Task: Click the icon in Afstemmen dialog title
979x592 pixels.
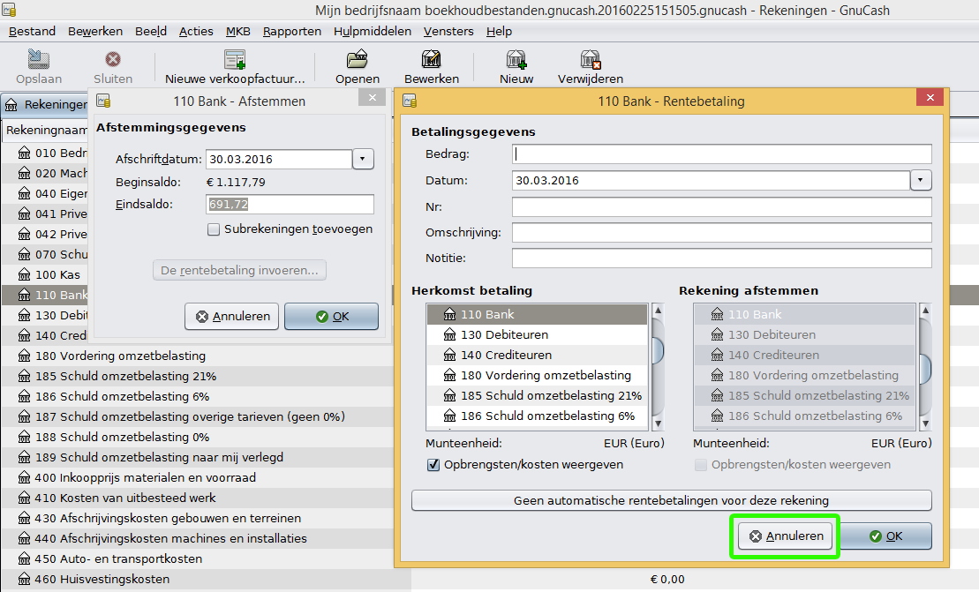Action: pyautogui.click(x=103, y=101)
